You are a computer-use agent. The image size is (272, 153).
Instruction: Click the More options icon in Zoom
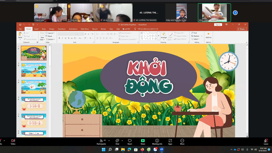pos(182,140)
